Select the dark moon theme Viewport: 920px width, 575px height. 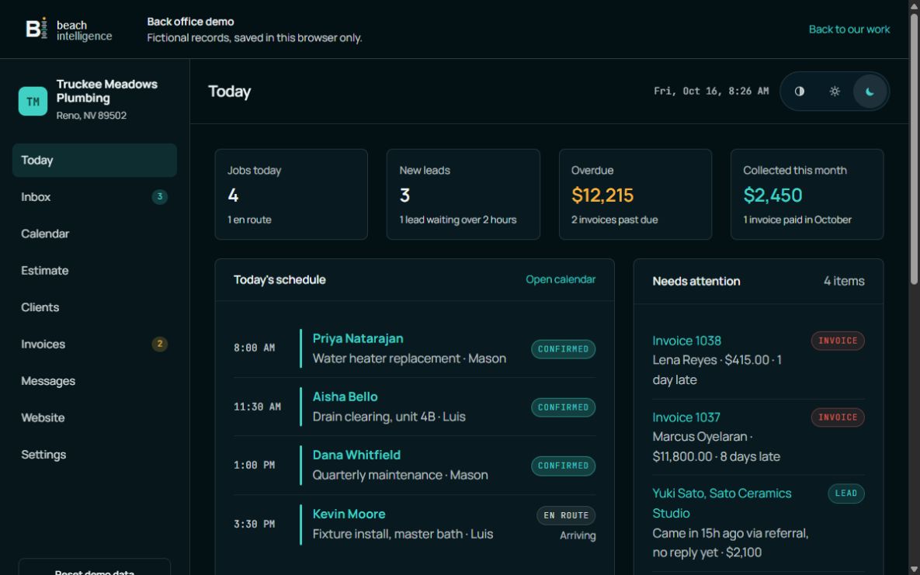[x=870, y=91]
